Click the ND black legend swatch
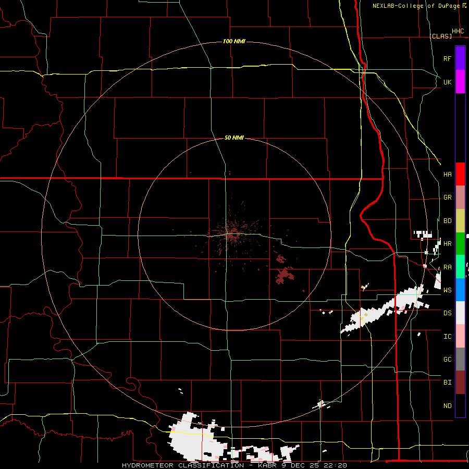The image size is (469, 469). (460, 405)
